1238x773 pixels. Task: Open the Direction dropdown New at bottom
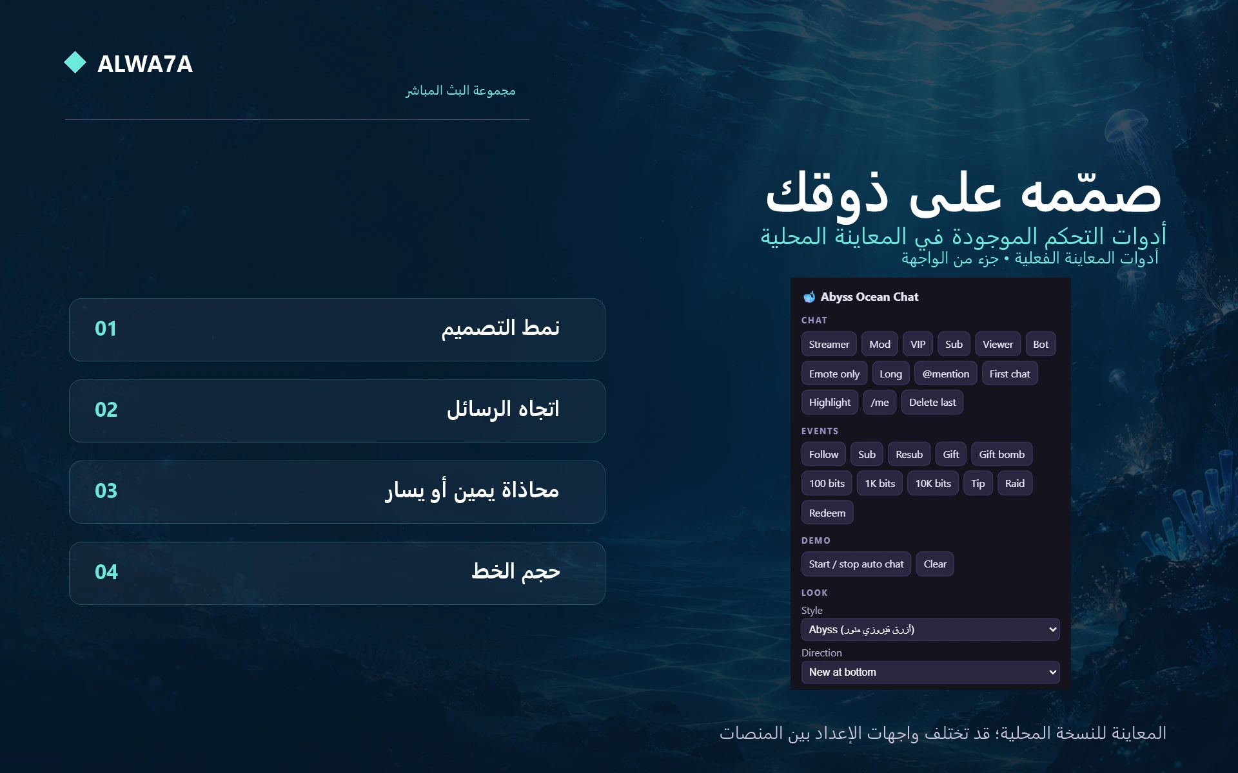[x=930, y=672]
